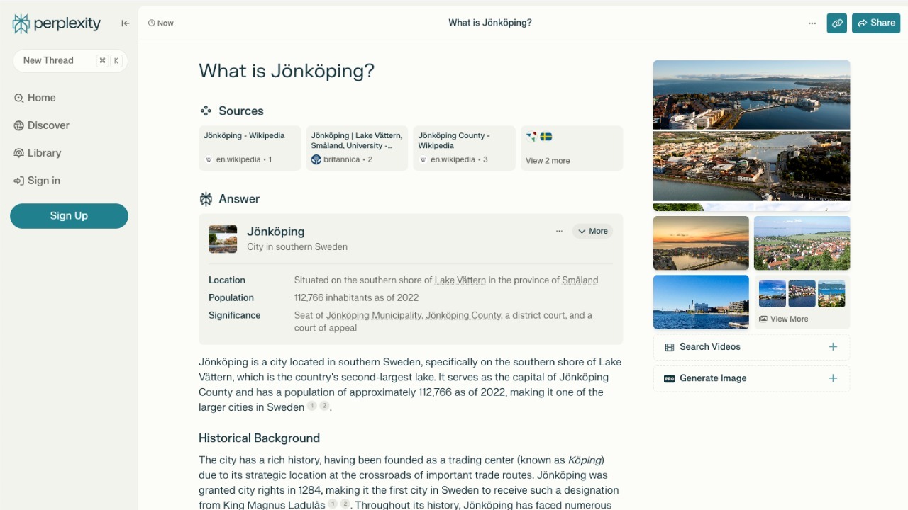Open the Jönköping - Wikipedia source card
The width and height of the screenshot is (908, 510).
pos(250,148)
